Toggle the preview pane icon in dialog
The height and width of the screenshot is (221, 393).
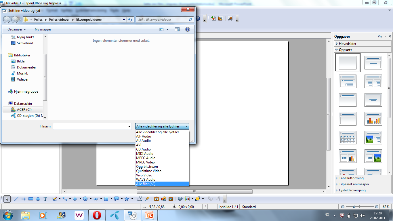click(x=177, y=29)
